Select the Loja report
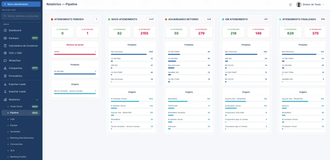The image size is (330, 160). 21,119
